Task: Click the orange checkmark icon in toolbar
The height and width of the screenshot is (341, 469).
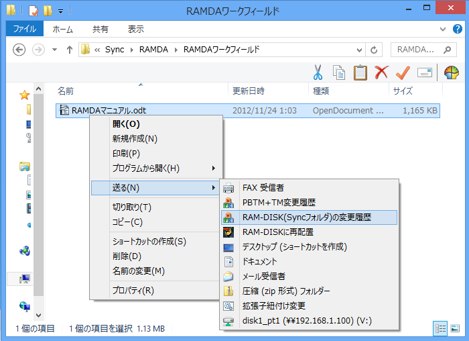Action: pyautogui.click(x=403, y=72)
